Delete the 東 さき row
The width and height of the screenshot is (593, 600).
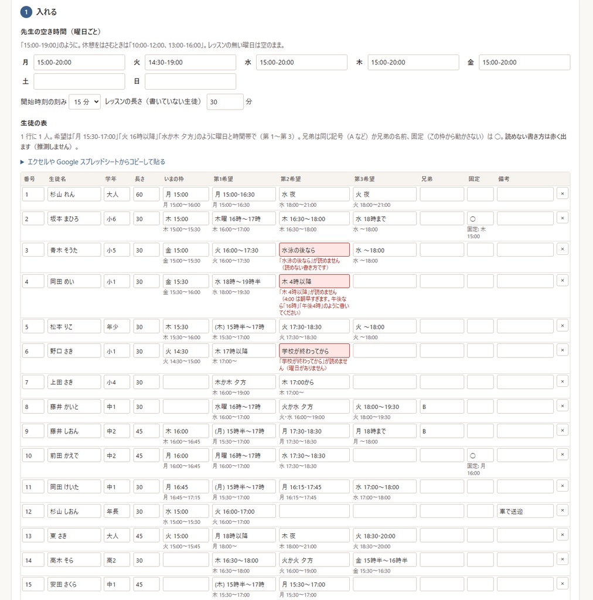pos(562,536)
